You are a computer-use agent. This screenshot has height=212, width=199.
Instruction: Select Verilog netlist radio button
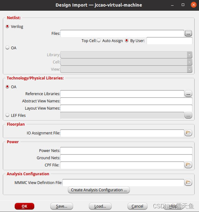tap(8, 26)
